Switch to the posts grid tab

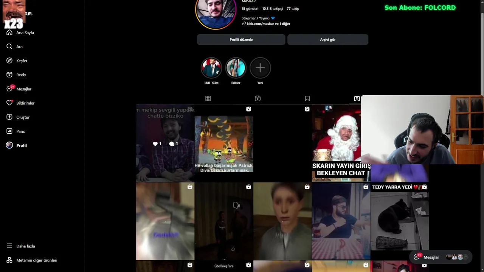208,99
